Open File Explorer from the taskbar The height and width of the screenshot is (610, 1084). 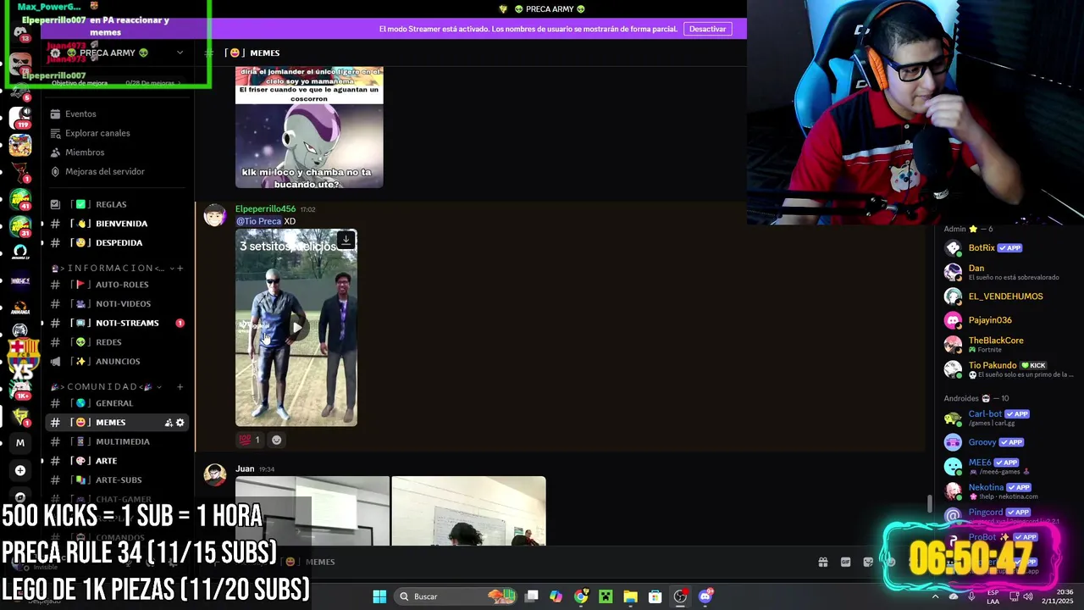(630, 596)
